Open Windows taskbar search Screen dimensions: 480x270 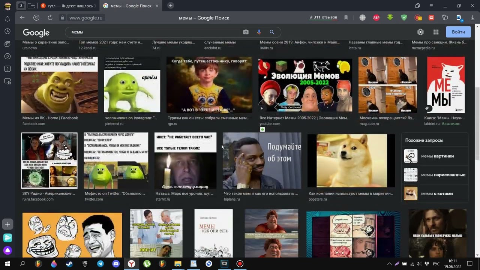pyautogui.click(x=22, y=264)
